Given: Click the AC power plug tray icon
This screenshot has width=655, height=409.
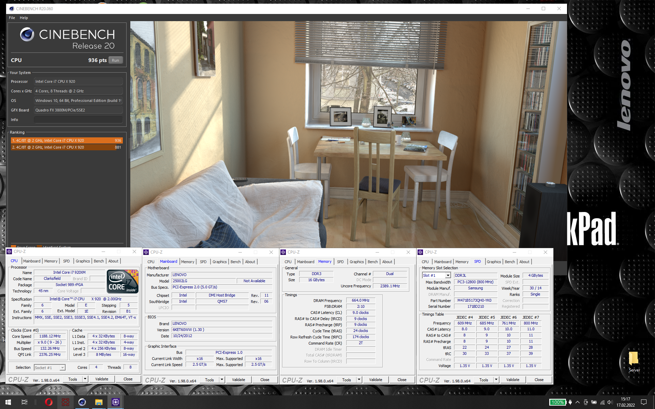Looking at the screenshot, I should [x=570, y=402].
